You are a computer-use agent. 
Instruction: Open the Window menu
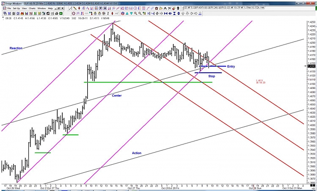[42, 9]
